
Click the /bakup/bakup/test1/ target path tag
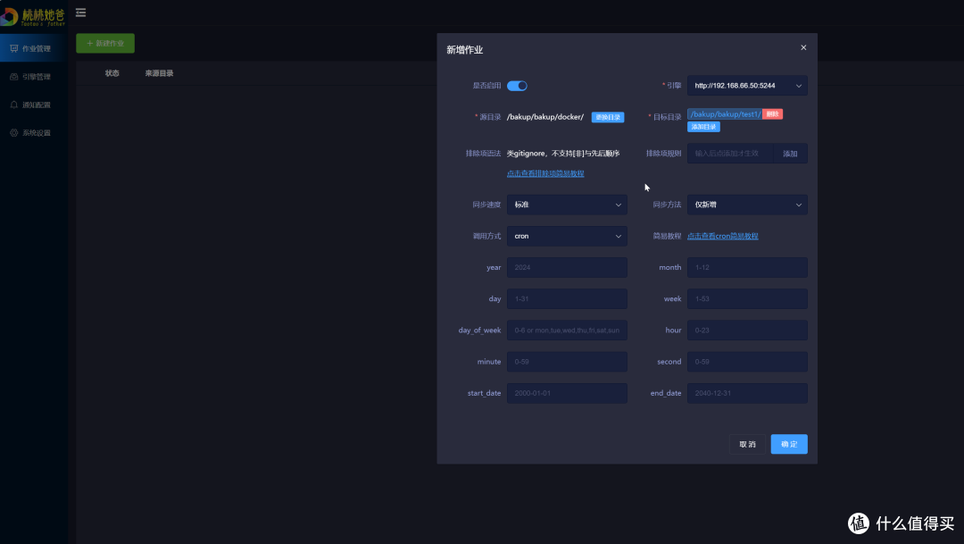725,113
